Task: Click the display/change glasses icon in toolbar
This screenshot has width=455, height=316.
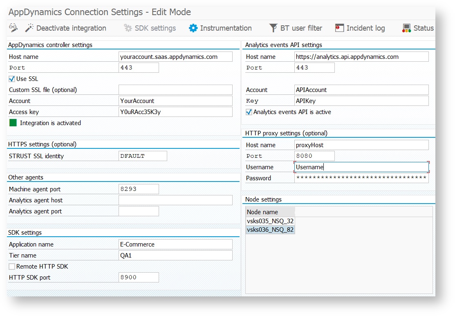Action: click(x=13, y=28)
